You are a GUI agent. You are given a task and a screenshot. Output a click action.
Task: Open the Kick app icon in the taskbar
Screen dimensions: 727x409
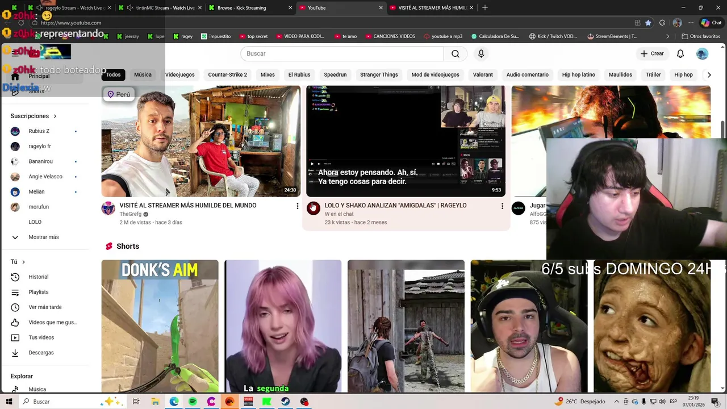pyautogui.click(x=267, y=402)
